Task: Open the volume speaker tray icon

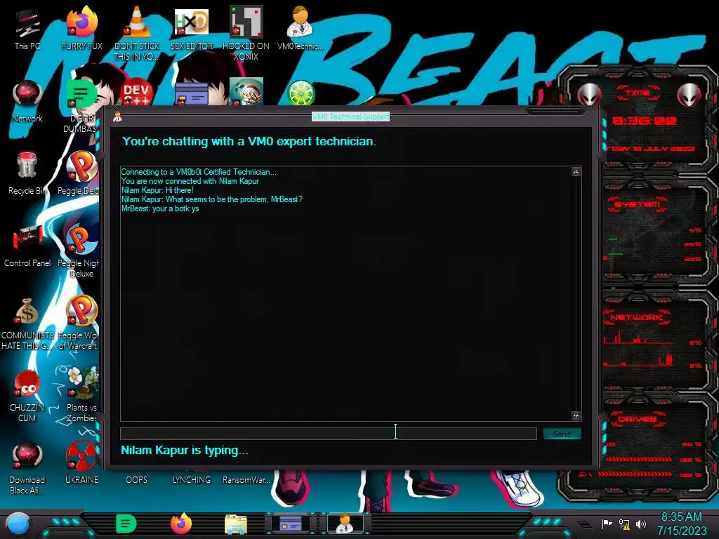Action: 641,524
